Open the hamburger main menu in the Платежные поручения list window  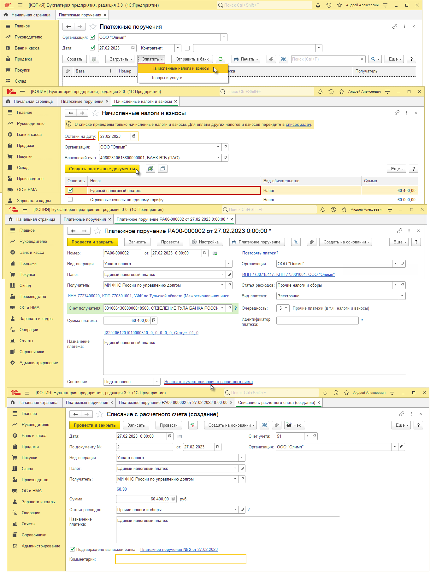pos(21,5)
